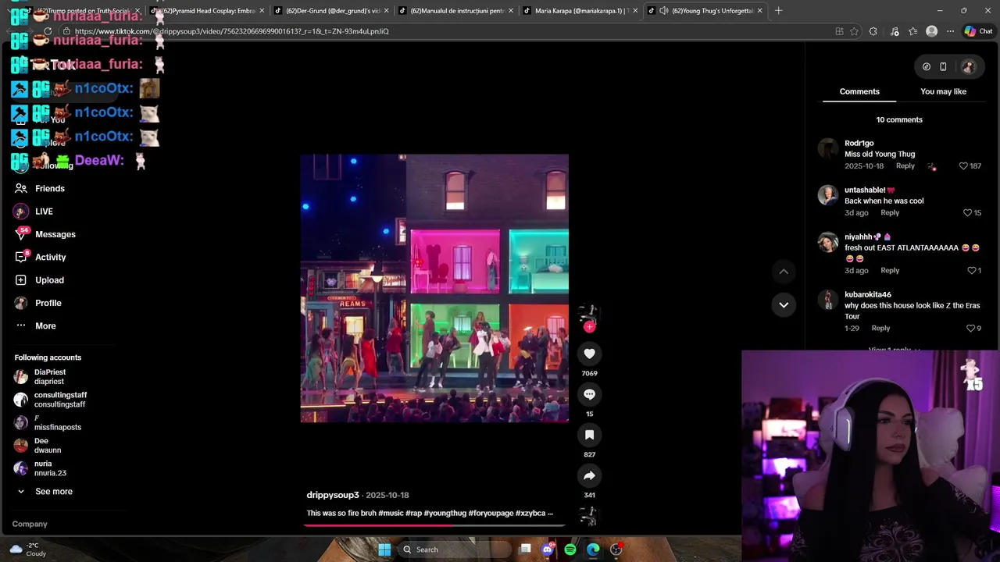Like kubarokita46's comment
Viewport: 1000px width, 562px height.
(x=971, y=329)
